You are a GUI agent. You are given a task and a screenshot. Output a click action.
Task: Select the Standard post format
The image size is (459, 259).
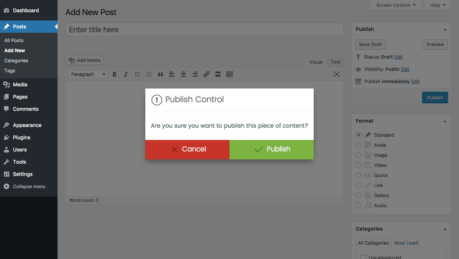[x=359, y=135]
